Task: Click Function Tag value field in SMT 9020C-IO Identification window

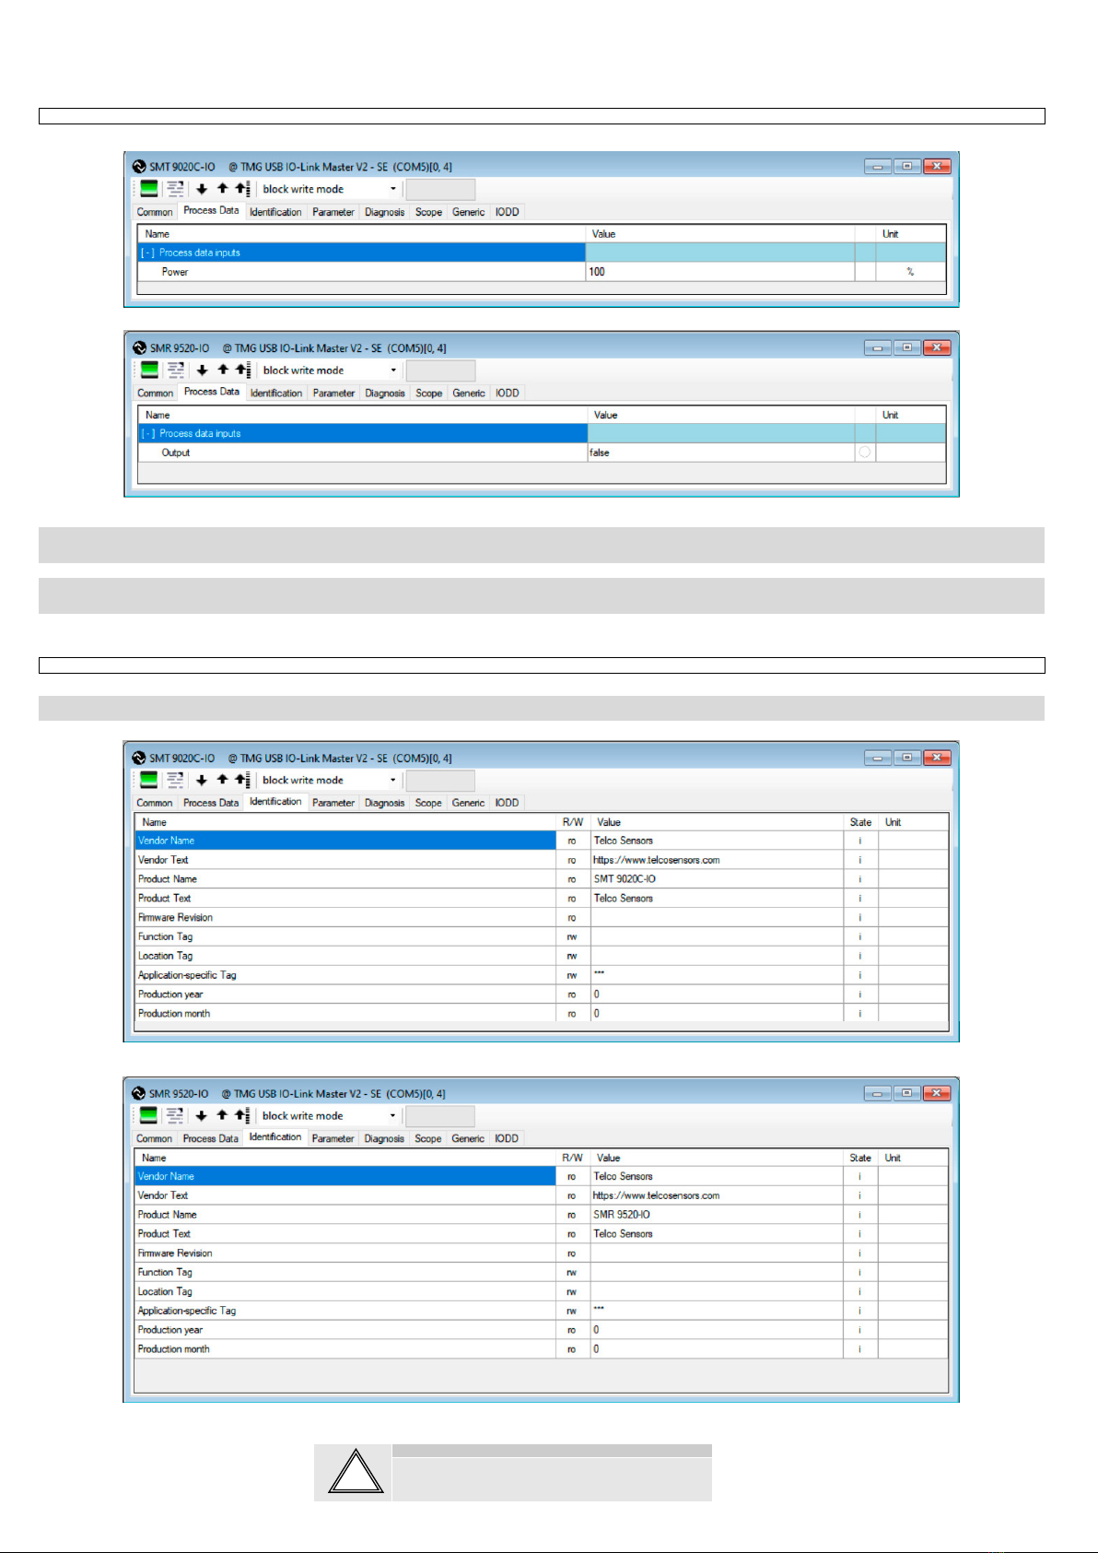Action: (717, 936)
